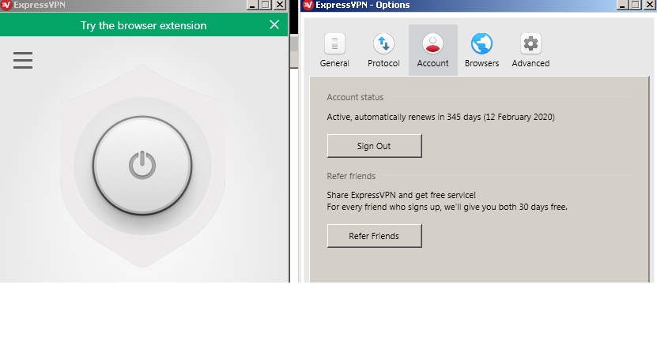Minimize the ExpressVPN Options window

(x=621, y=5)
